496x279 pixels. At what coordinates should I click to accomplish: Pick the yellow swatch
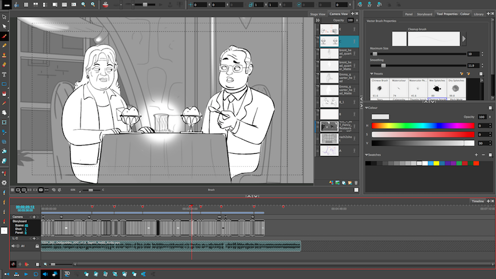436,163
